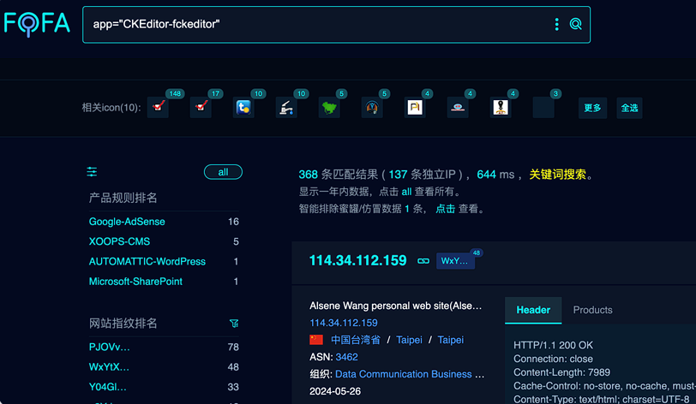Click the FOFA logo
Image resolution: width=696 pixels, height=404 pixels.
[37, 24]
